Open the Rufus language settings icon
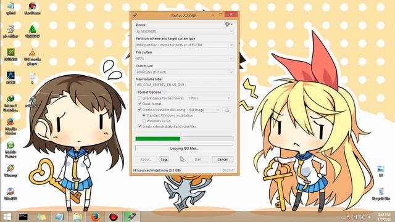The height and width of the screenshot is (222, 395). [x=228, y=24]
